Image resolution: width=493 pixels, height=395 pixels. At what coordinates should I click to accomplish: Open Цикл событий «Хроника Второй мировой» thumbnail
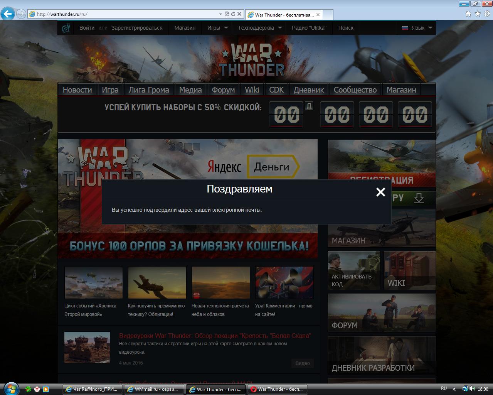click(x=93, y=282)
